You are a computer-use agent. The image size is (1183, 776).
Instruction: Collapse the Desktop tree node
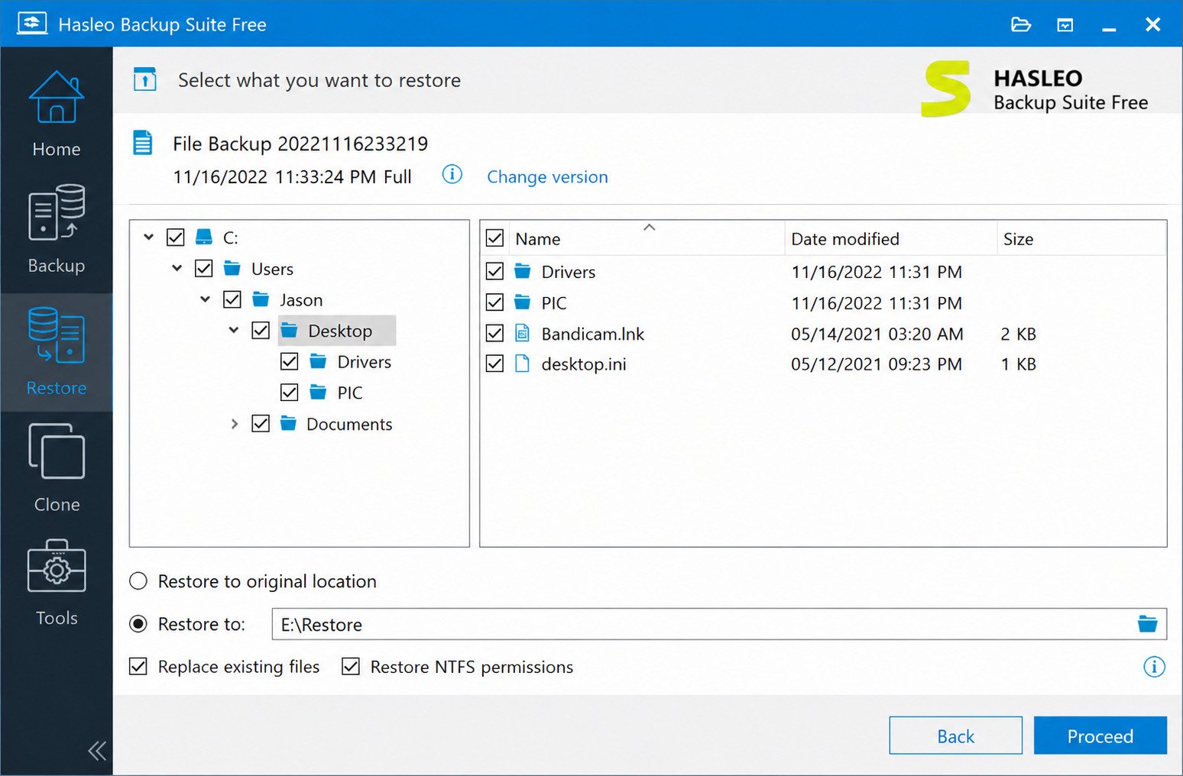(234, 330)
